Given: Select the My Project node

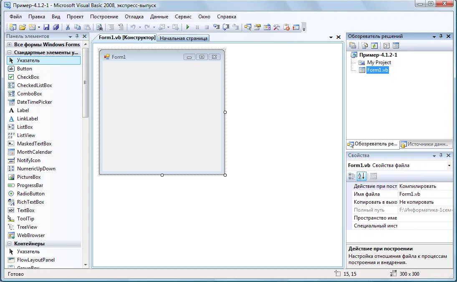Looking at the screenshot, I should click(379, 62).
